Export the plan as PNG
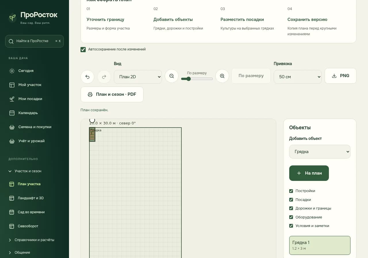The height and width of the screenshot is (258, 368). click(340, 76)
